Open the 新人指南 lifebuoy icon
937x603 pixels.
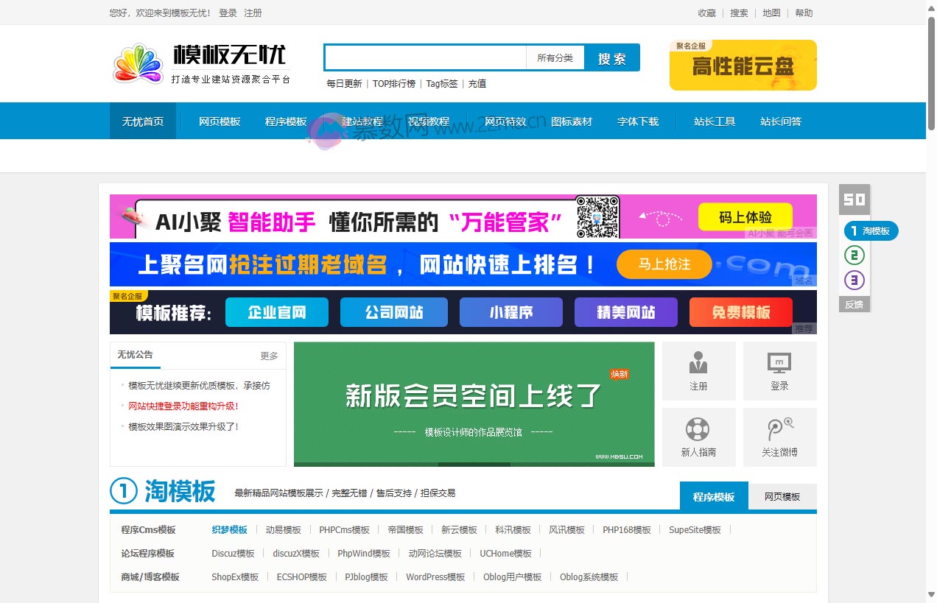pos(698,437)
